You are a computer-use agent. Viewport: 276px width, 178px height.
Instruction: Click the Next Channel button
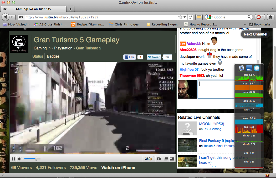pos(255,34)
